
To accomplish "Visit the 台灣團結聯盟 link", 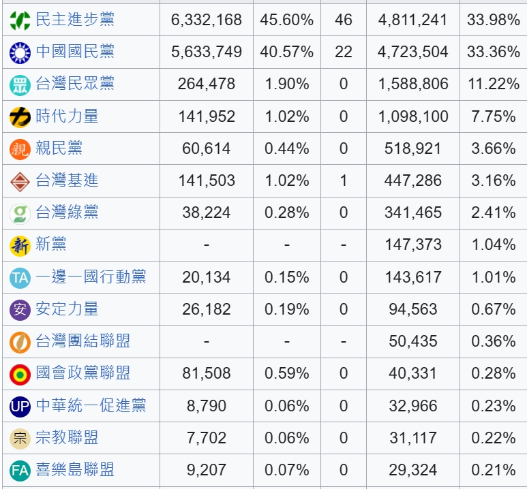I will pos(82,341).
